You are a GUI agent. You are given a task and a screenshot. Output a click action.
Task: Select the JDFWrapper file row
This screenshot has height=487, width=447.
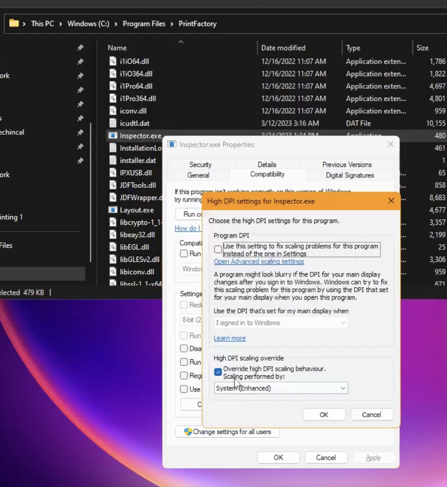[135, 197]
